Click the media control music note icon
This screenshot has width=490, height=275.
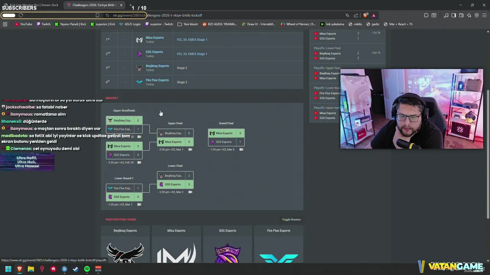click(446, 15)
